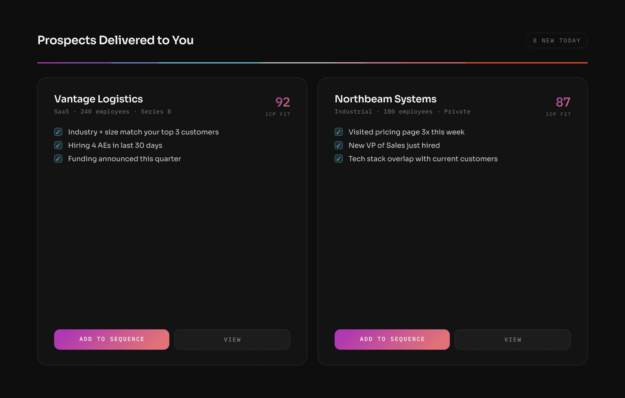This screenshot has width=625, height=398.
Task: Add Northbeam Systems to sequence
Action: (392, 340)
